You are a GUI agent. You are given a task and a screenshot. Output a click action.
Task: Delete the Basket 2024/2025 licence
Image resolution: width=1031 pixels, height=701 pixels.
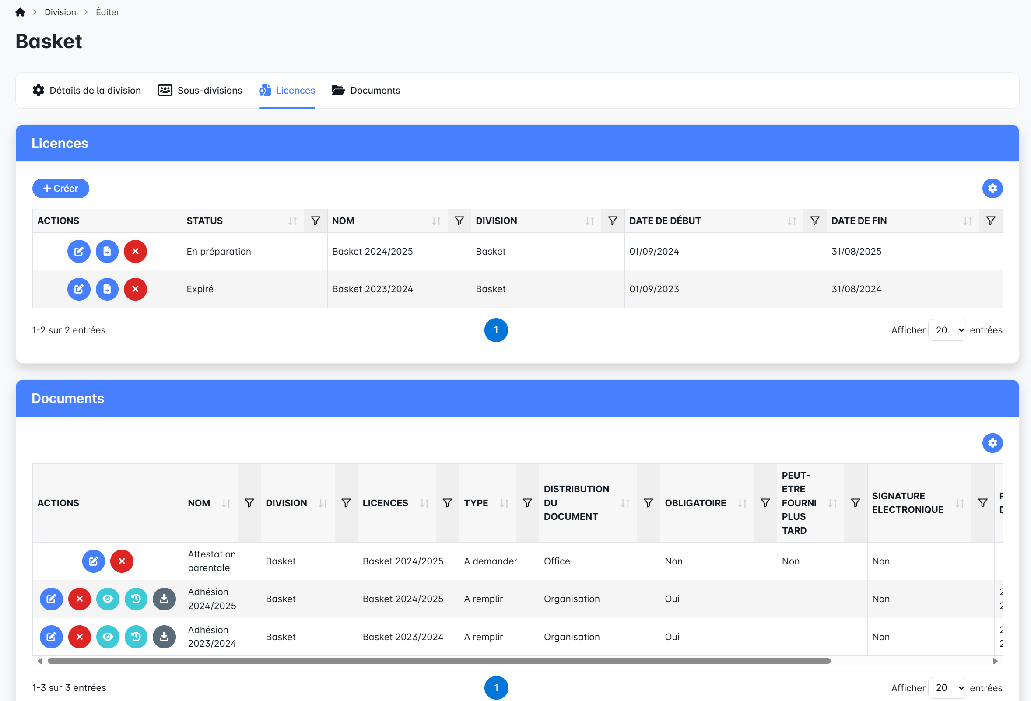point(135,252)
